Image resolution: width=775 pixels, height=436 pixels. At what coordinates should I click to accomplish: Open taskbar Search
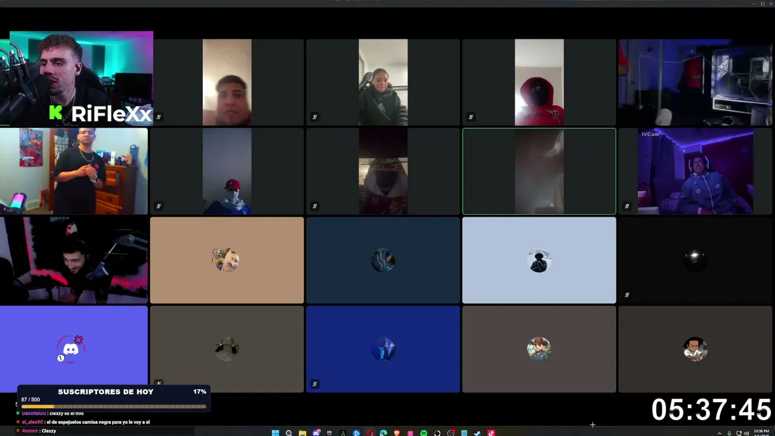289,433
